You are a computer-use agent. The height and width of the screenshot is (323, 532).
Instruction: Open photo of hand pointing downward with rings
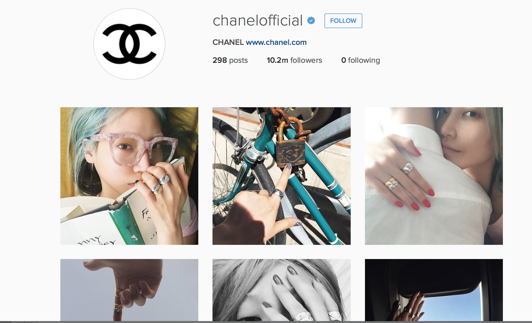coord(129,290)
